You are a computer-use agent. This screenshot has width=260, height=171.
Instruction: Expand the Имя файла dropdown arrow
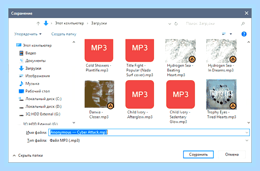(247, 133)
